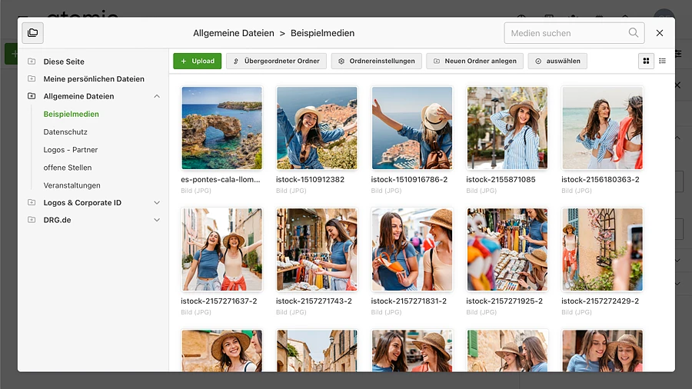
Task: Open Ordnereinstellungen
Action: pos(377,61)
